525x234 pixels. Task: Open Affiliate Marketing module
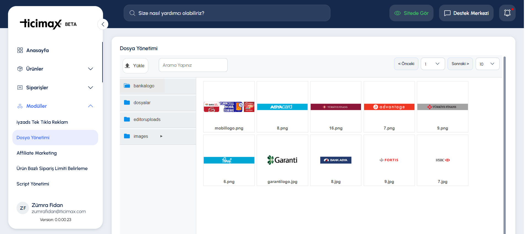[x=37, y=153]
